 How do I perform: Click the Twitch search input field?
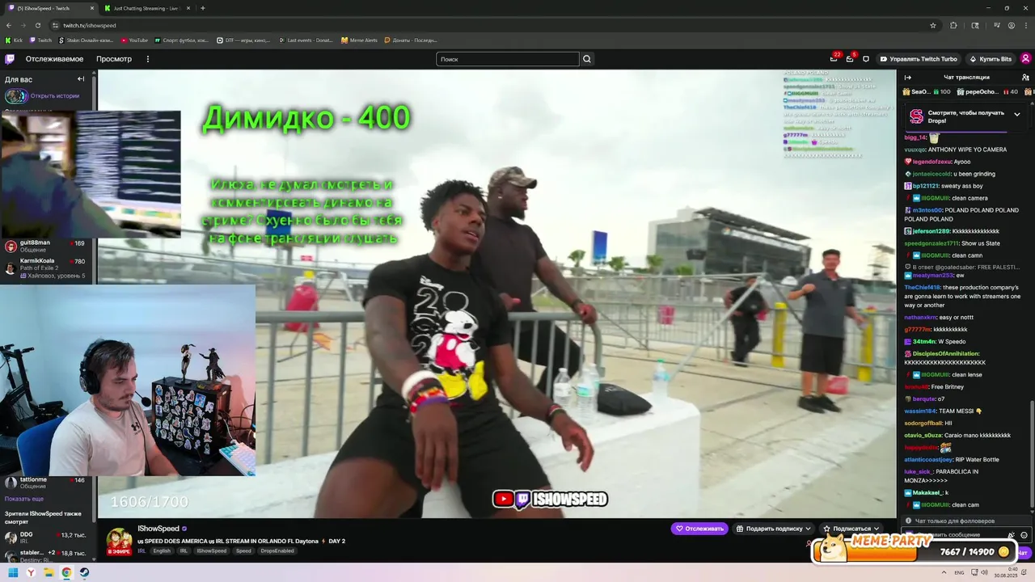click(508, 59)
